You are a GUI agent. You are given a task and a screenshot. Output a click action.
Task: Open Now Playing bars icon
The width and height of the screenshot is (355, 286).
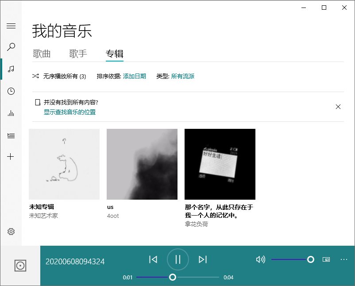coord(11,113)
